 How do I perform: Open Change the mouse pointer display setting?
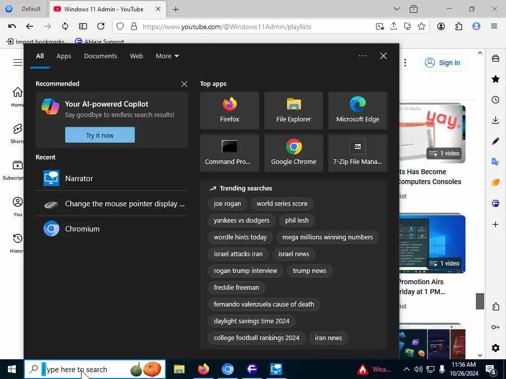click(112, 204)
